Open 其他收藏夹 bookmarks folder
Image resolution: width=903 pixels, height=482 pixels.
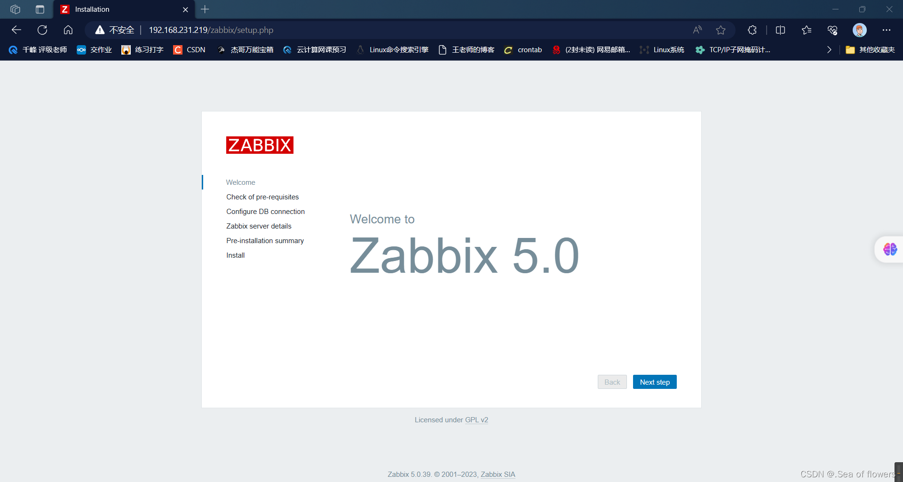[870, 50]
